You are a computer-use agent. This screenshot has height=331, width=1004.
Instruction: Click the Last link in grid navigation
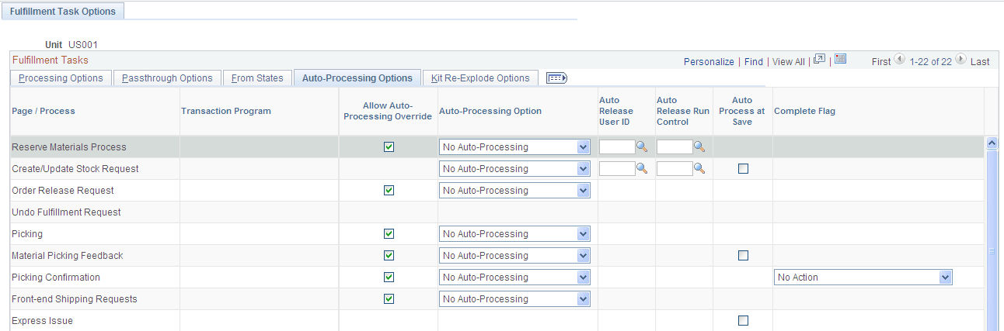(x=980, y=61)
